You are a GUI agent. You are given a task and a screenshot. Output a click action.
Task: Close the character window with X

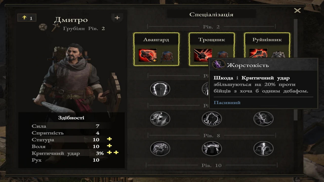point(297,10)
